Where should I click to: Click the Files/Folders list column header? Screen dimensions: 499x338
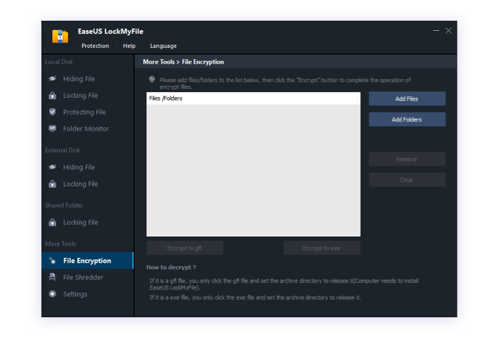coord(253,99)
